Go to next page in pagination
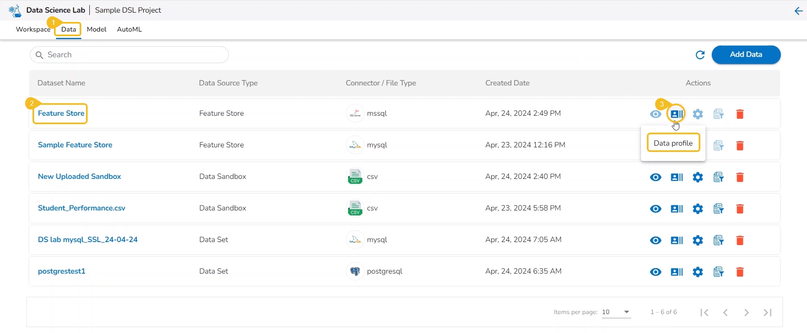This screenshot has height=333, width=807. point(746,312)
